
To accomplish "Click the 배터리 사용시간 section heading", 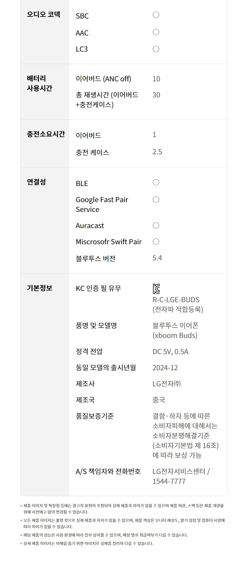I will [x=40, y=83].
